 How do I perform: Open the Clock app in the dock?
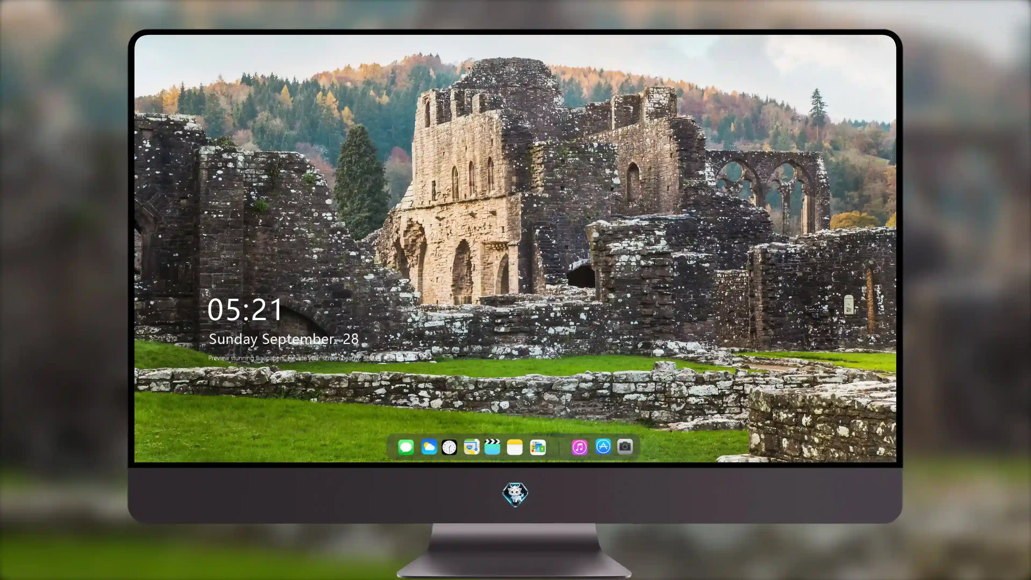click(449, 447)
